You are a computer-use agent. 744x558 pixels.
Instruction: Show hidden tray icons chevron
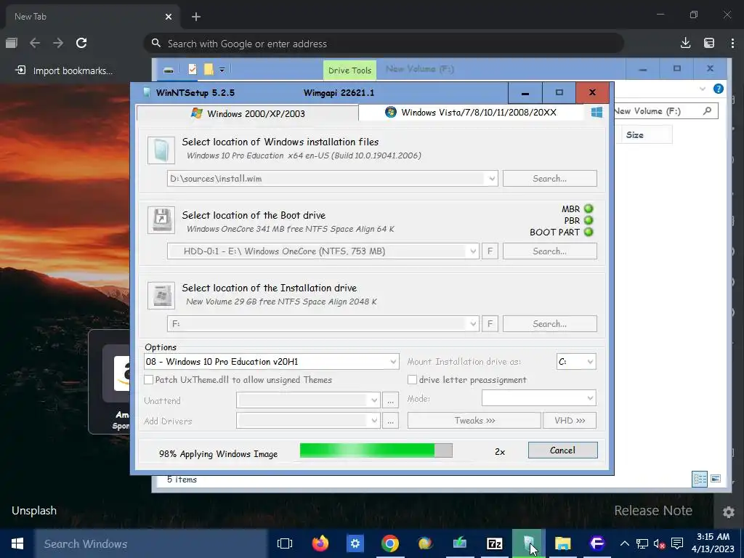click(624, 543)
